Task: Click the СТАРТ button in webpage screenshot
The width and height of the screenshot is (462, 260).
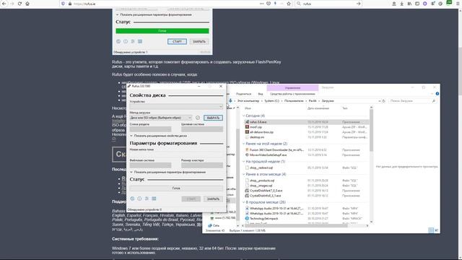Action: (177, 42)
